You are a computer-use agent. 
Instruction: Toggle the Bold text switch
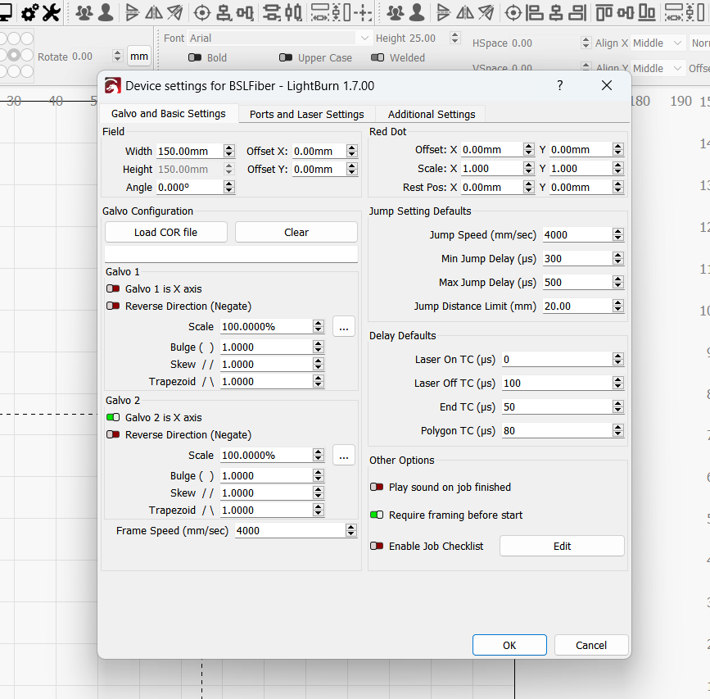(x=195, y=57)
